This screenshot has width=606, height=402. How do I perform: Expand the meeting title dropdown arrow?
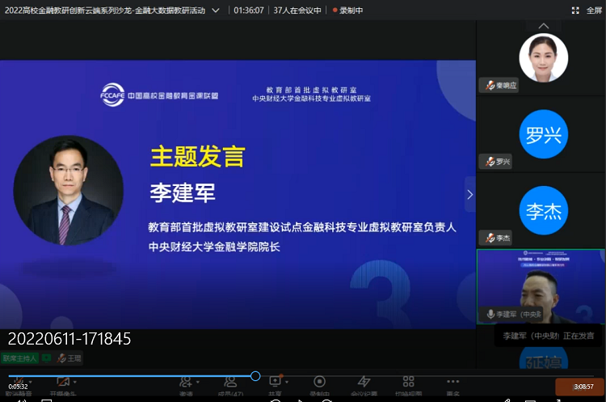216,11
